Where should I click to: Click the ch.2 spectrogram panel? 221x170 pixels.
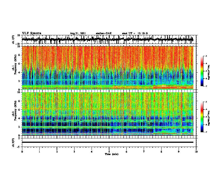(107, 114)
